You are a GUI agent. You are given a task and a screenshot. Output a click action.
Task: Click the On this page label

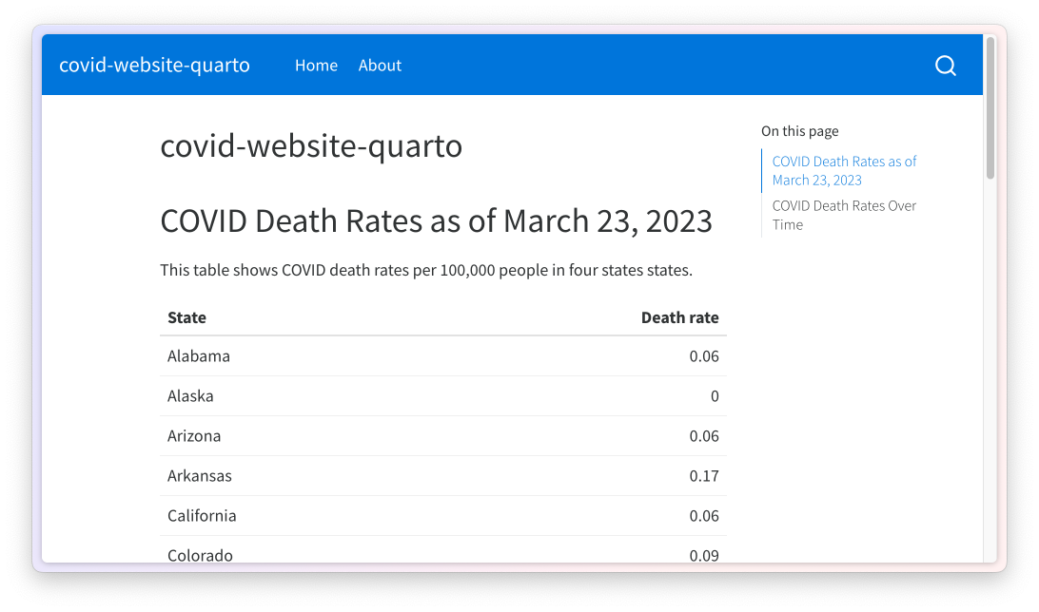click(800, 131)
